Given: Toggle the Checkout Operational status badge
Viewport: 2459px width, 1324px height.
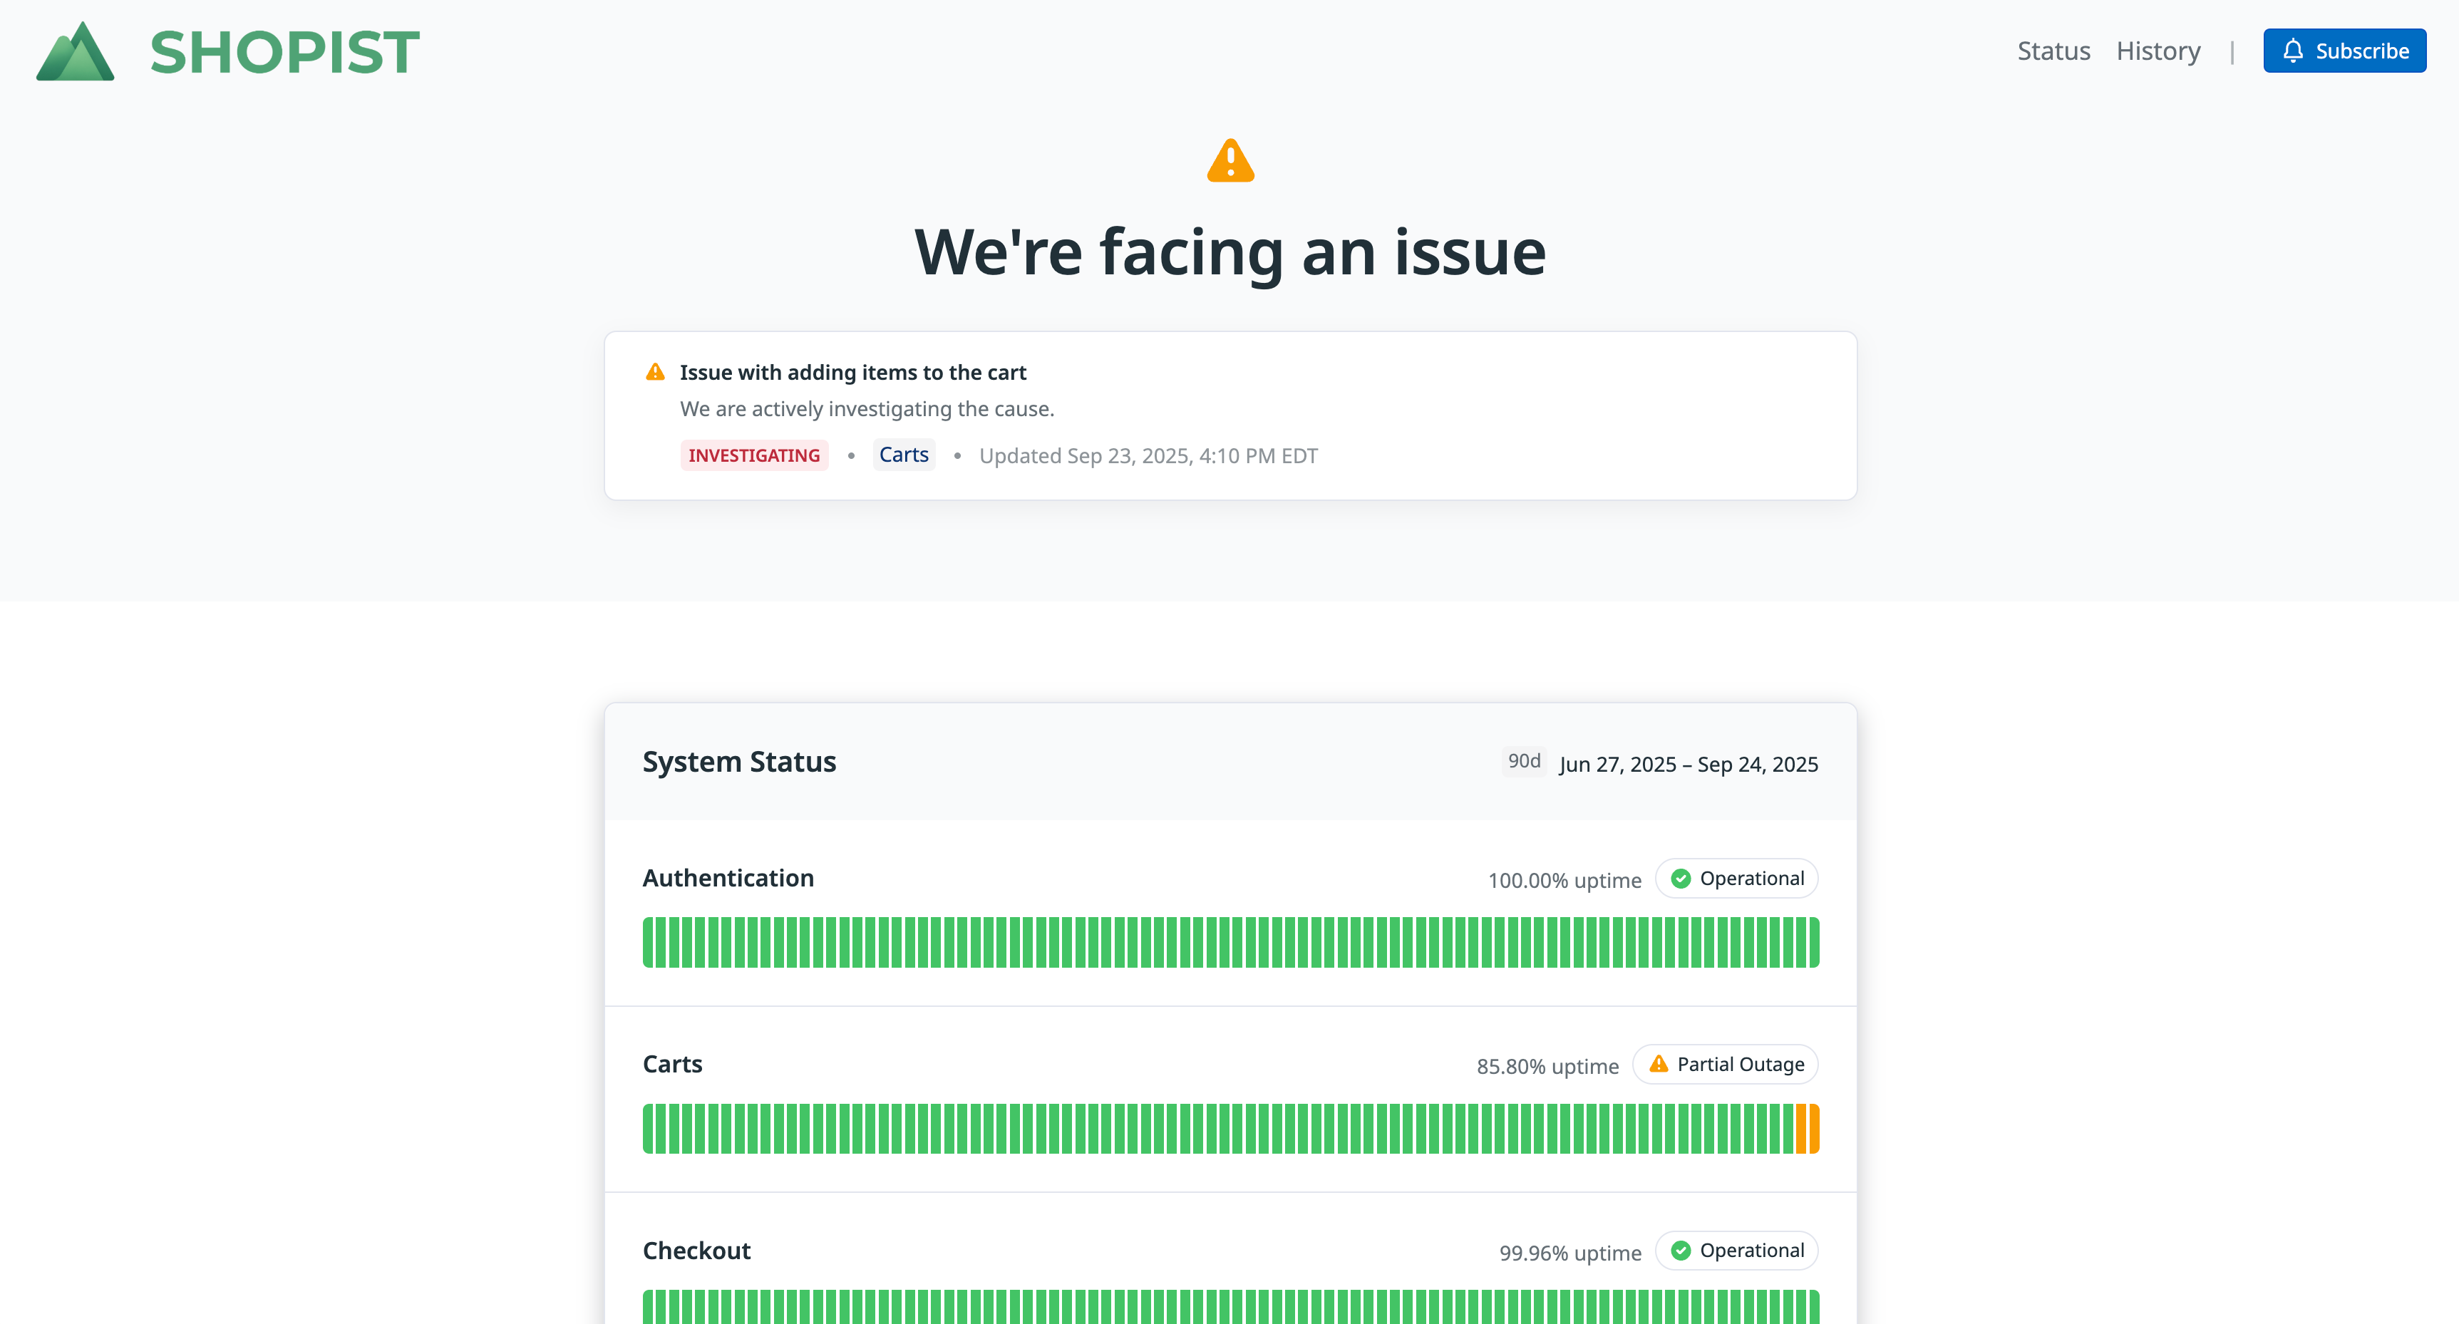Looking at the screenshot, I should point(1736,1250).
